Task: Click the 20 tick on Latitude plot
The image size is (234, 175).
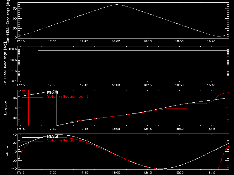Action: pos(15,143)
